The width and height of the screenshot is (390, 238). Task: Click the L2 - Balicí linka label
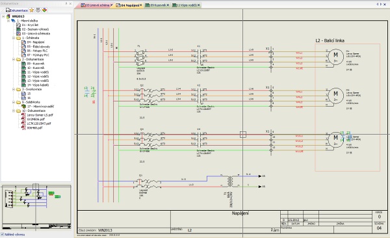point(330,40)
